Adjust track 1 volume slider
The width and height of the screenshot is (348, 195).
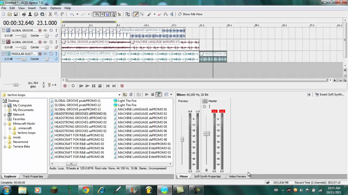pos(24,36)
